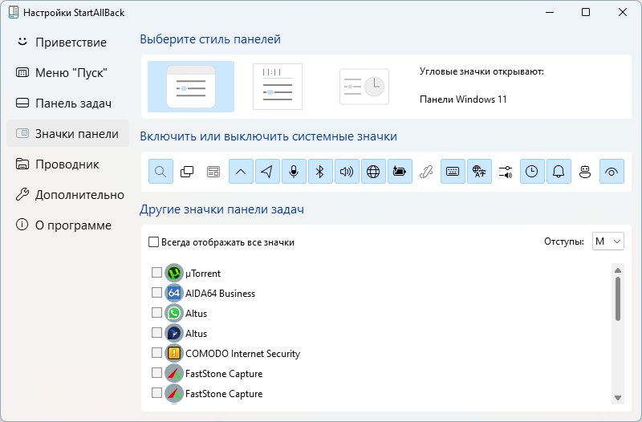The width and height of the screenshot is (642, 422).
Task: Click the 'AIDA64 Business' label
Action: point(220,293)
